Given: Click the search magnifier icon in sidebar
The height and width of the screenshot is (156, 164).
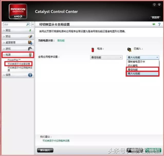Looking at the screenshot, I should [x=28, y=24].
